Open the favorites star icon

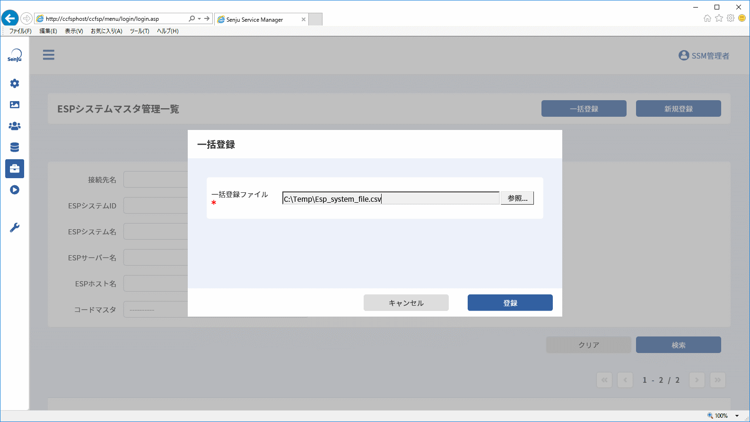click(719, 18)
